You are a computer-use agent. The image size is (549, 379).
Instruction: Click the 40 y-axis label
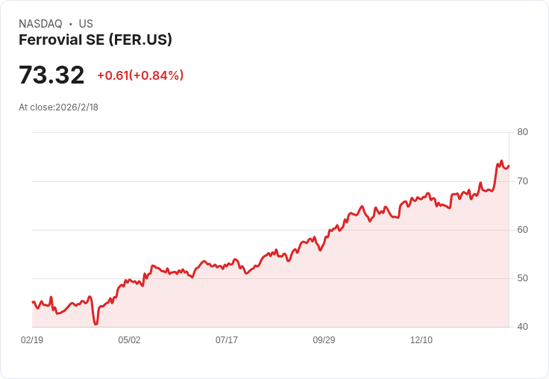(x=522, y=327)
